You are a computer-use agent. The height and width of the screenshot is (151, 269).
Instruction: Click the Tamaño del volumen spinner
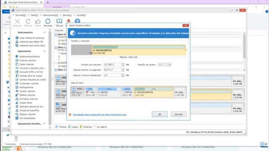click(x=123, y=65)
